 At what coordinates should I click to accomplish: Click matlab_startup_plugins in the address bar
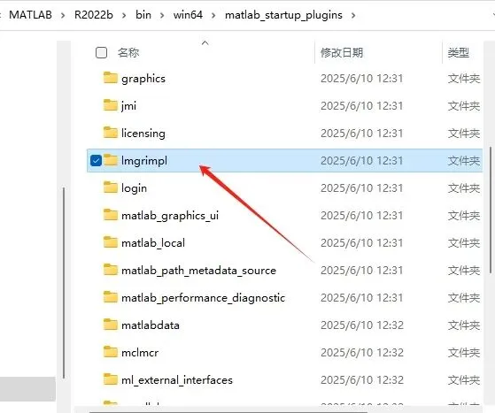283,15
